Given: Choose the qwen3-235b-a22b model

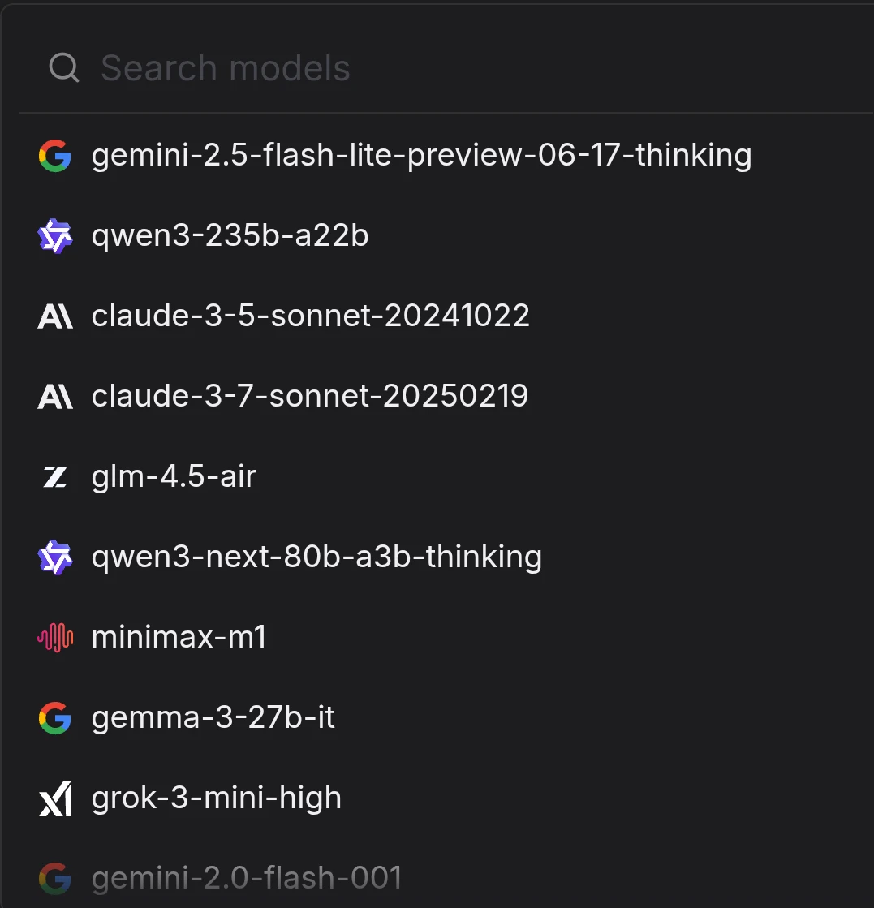Looking at the screenshot, I should [230, 235].
